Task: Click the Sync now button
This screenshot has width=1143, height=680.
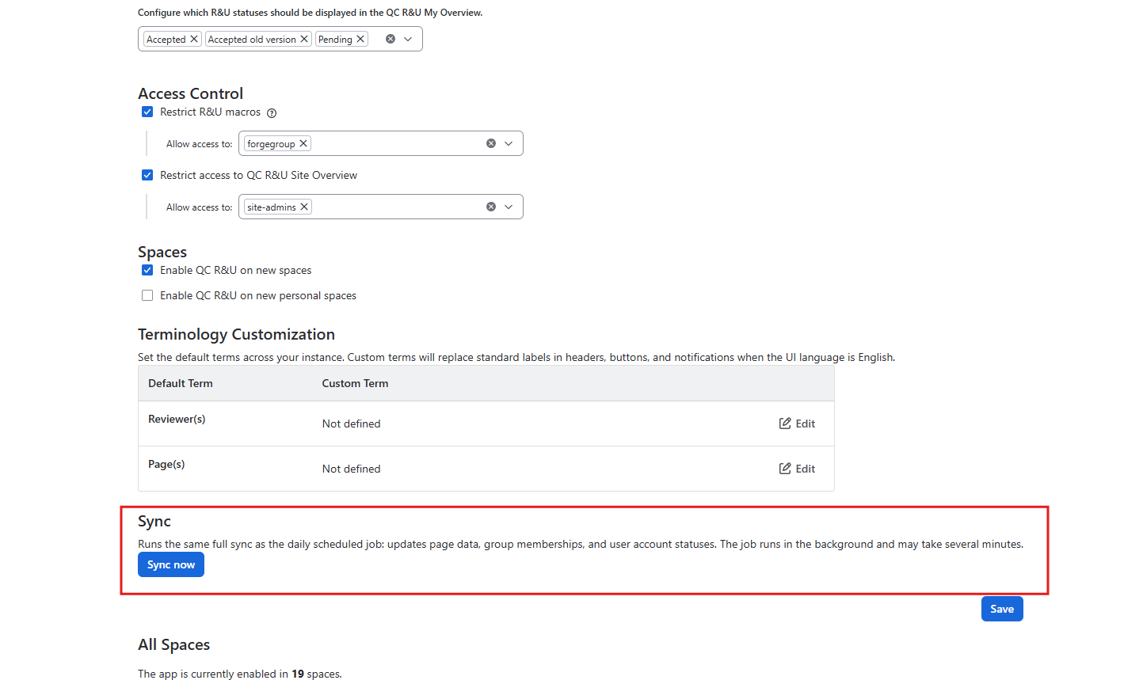Action: [171, 564]
